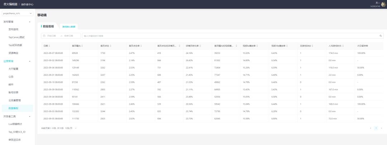Image resolution: width=387 pixels, height=145 pixels.
Task: Open 云变量管理 sidebar item
Action: (15, 100)
